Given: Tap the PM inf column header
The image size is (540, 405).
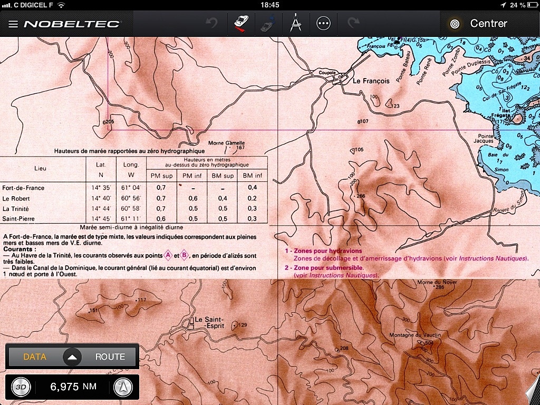Looking at the screenshot, I should [192, 176].
